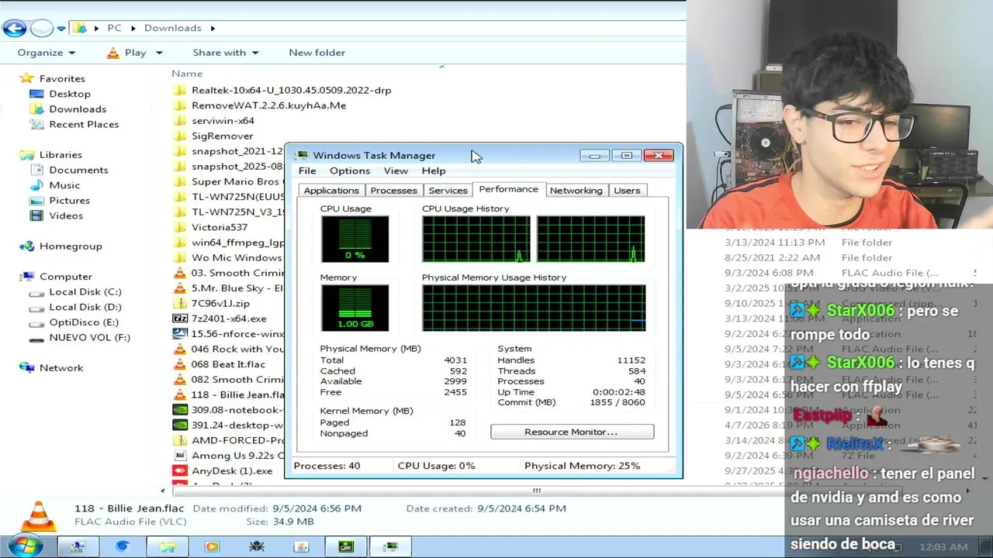Click the Libraries icon in navigation pane

pyautogui.click(x=27, y=154)
